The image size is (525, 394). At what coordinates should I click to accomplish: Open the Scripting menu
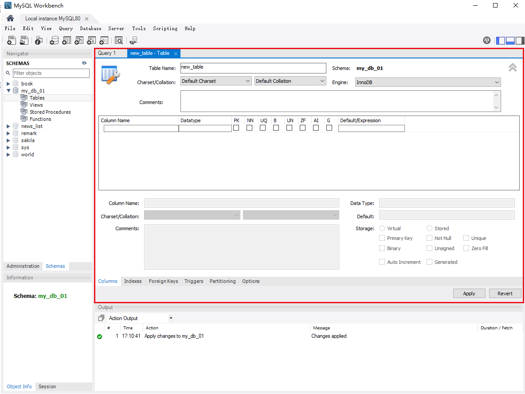pos(165,28)
